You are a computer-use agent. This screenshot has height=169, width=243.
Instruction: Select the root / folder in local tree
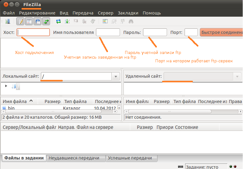pos(18,87)
